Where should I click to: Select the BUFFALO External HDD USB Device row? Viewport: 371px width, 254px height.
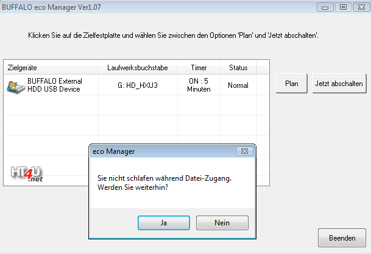(x=136, y=85)
